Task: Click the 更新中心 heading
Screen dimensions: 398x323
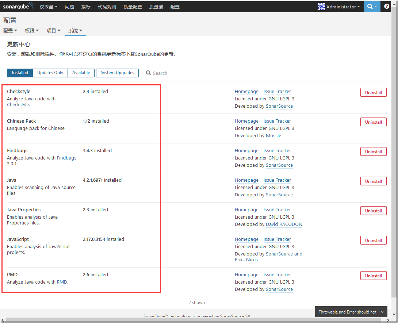Action: pos(19,45)
